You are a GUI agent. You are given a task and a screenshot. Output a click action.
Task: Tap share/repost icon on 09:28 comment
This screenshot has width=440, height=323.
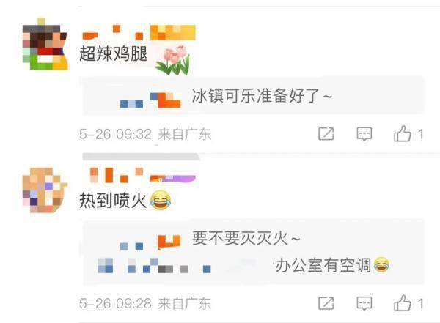click(326, 303)
